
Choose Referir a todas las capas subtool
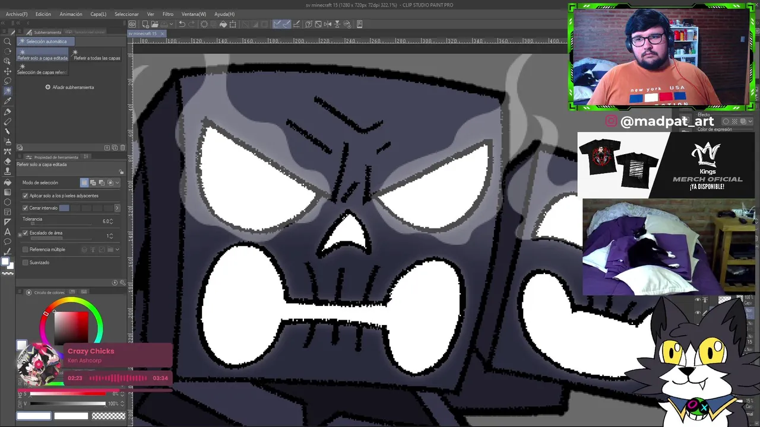(96, 56)
